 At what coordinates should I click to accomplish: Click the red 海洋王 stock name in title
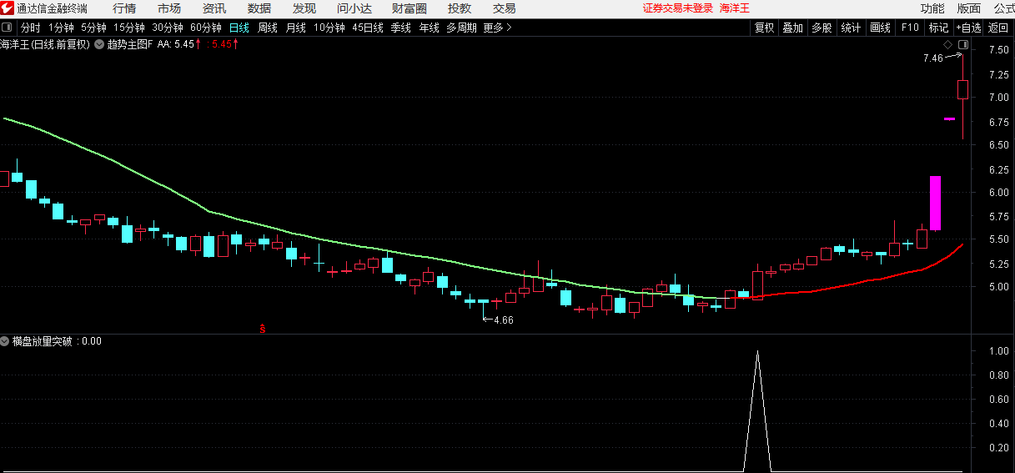[735, 8]
